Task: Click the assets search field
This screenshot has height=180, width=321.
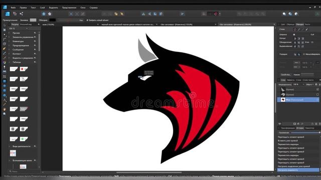Action: pyautogui.click(x=24, y=171)
